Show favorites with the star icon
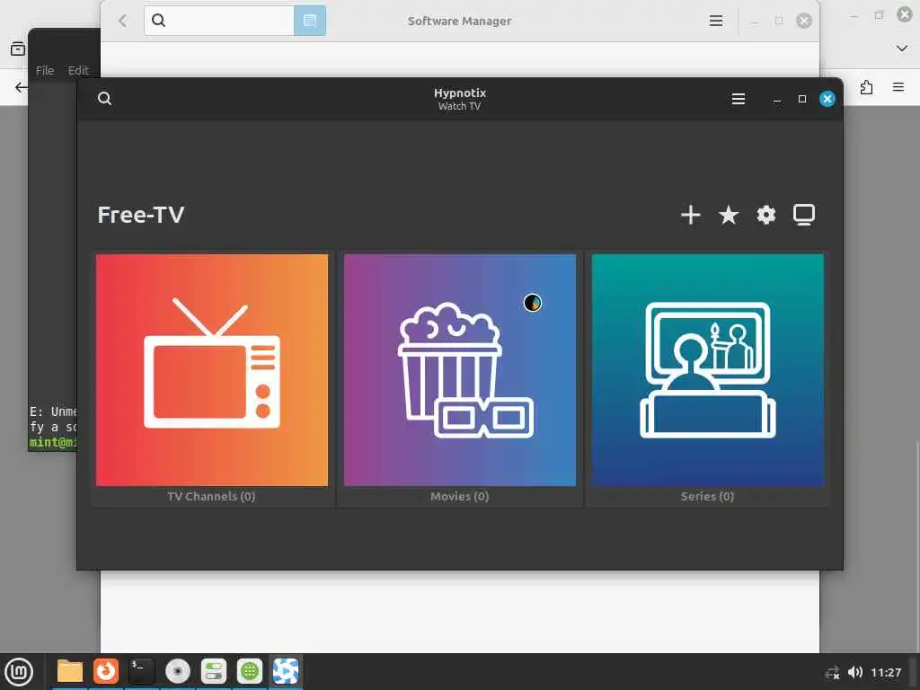The width and height of the screenshot is (920, 690). tap(728, 215)
